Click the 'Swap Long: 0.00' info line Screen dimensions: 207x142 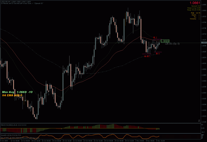point(194,8)
